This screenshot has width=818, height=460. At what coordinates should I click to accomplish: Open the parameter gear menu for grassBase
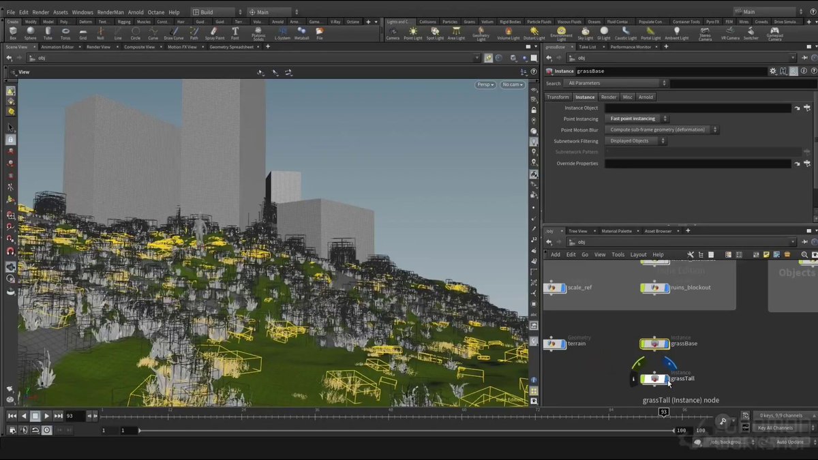point(772,71)
